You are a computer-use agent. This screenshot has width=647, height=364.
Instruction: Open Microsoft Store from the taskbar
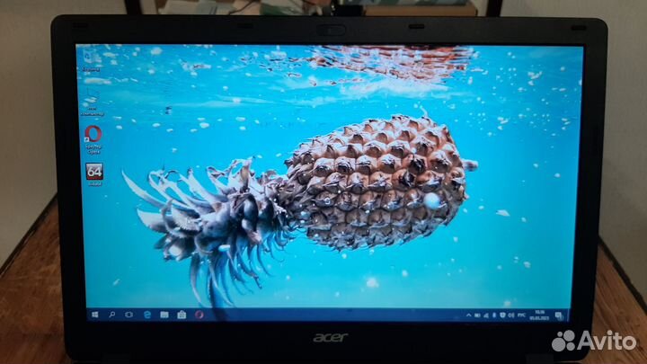(x=182, y=315)
